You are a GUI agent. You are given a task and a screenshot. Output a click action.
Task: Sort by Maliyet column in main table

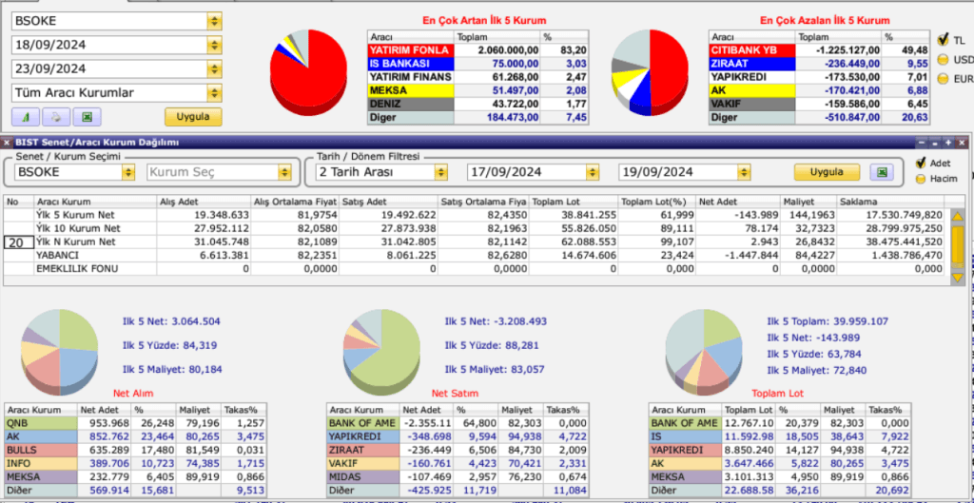click(808, 202)
